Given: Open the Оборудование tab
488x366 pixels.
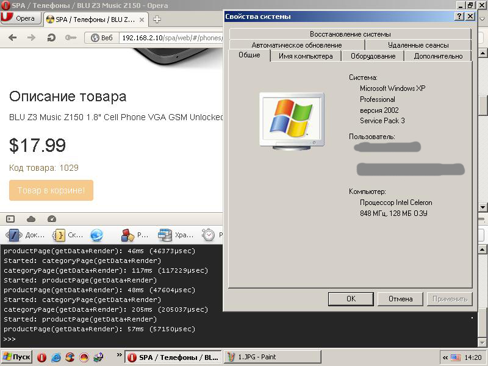Looking at the screenshot, I should 373,56.
